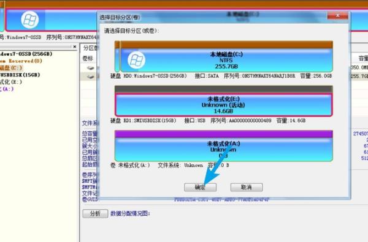The height and width of the screenshot is (242, 368).
Task: Select the 未格式化(E:) Unknown partition bar
Action: (223, 101)
